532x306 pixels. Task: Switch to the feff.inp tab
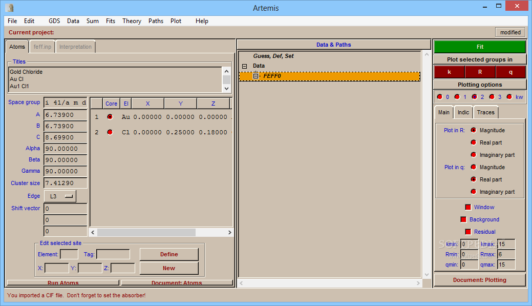click(x=42, y=47)
